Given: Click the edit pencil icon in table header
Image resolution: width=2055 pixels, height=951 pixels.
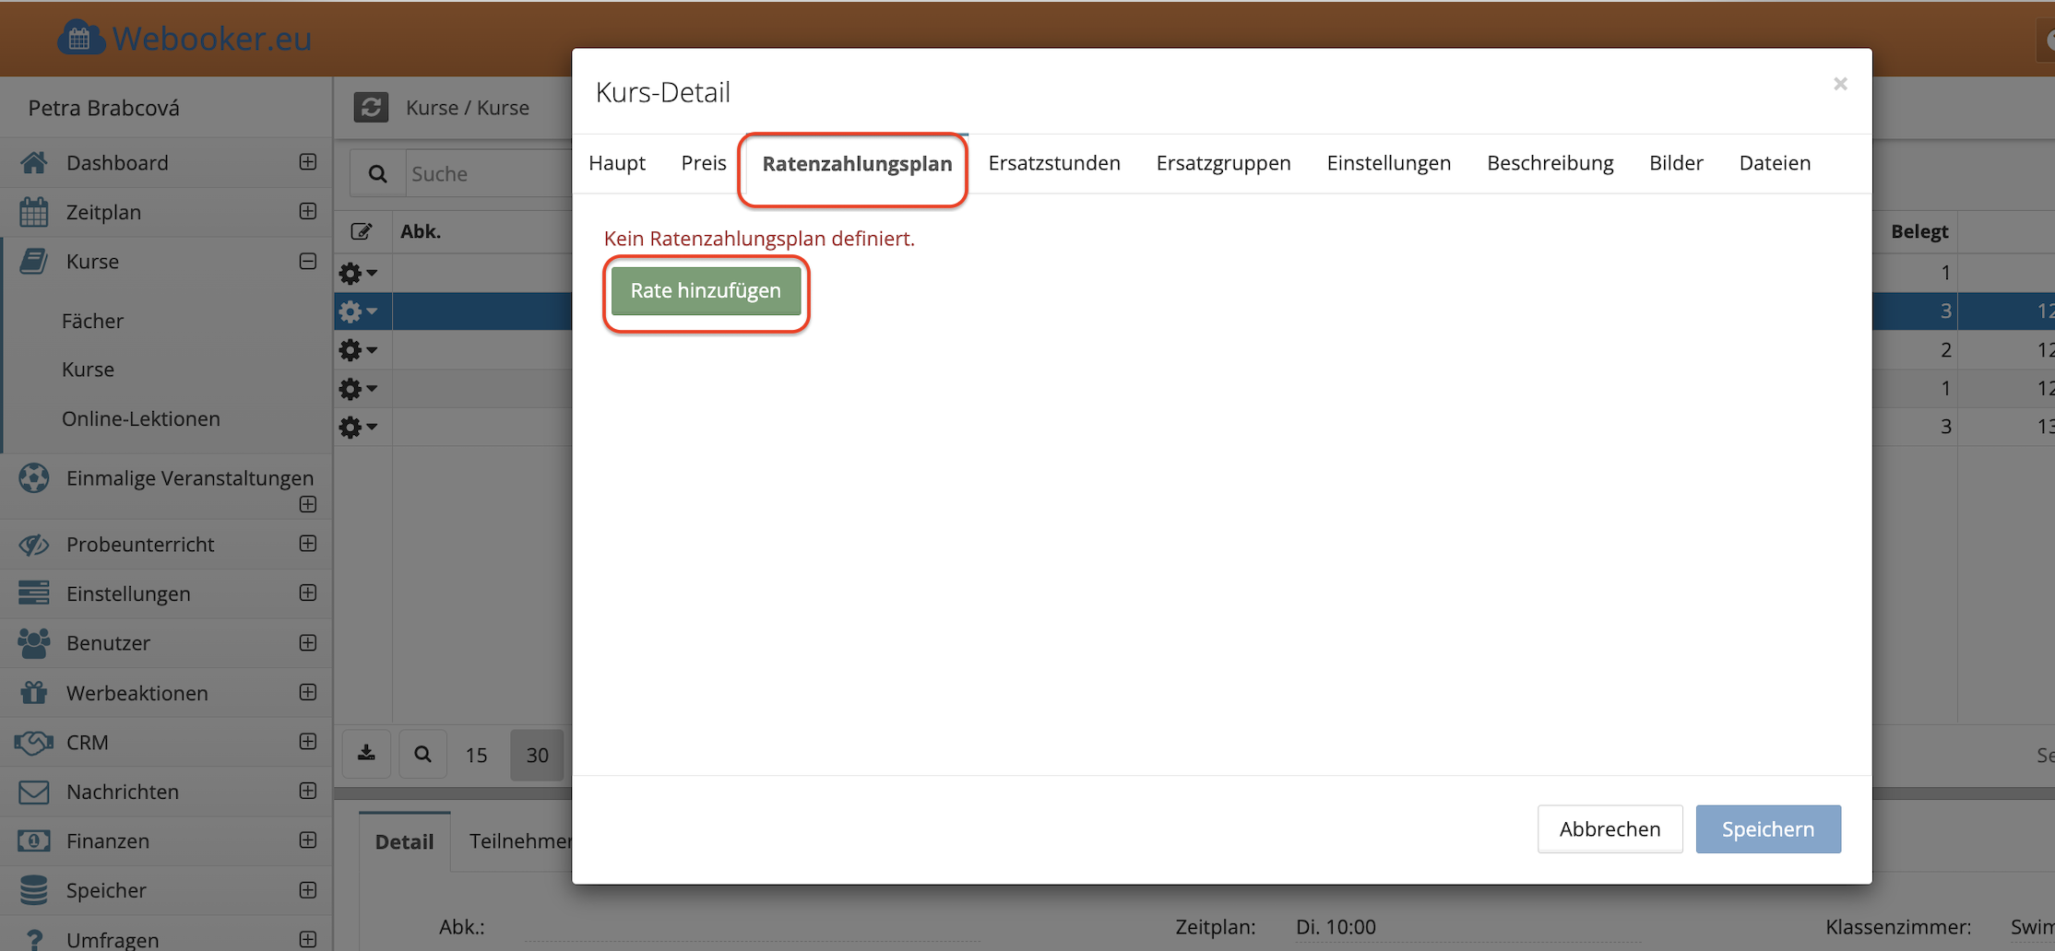Looking at the screenshot, I should (x=362, y=231).
